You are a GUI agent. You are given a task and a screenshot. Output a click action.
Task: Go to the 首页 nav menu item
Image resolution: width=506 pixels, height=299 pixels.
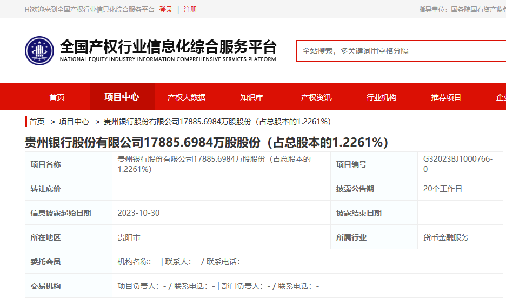pos(57,97)
